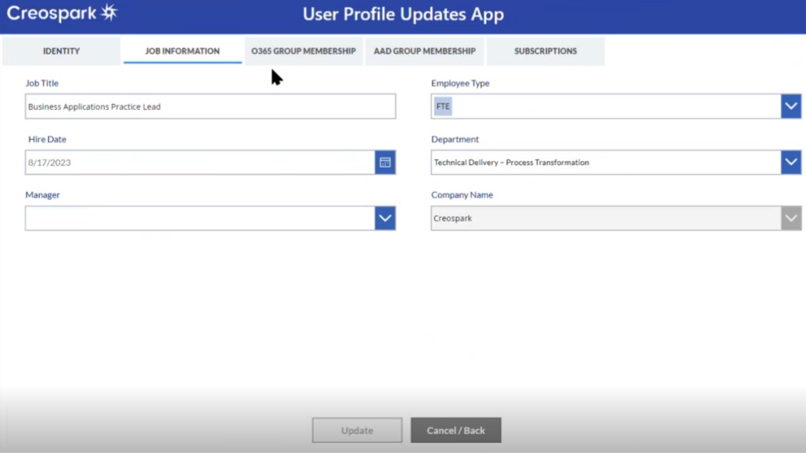Open the Subscriptions tab
The height and width of the screenshot is (453, 806).
545,51
